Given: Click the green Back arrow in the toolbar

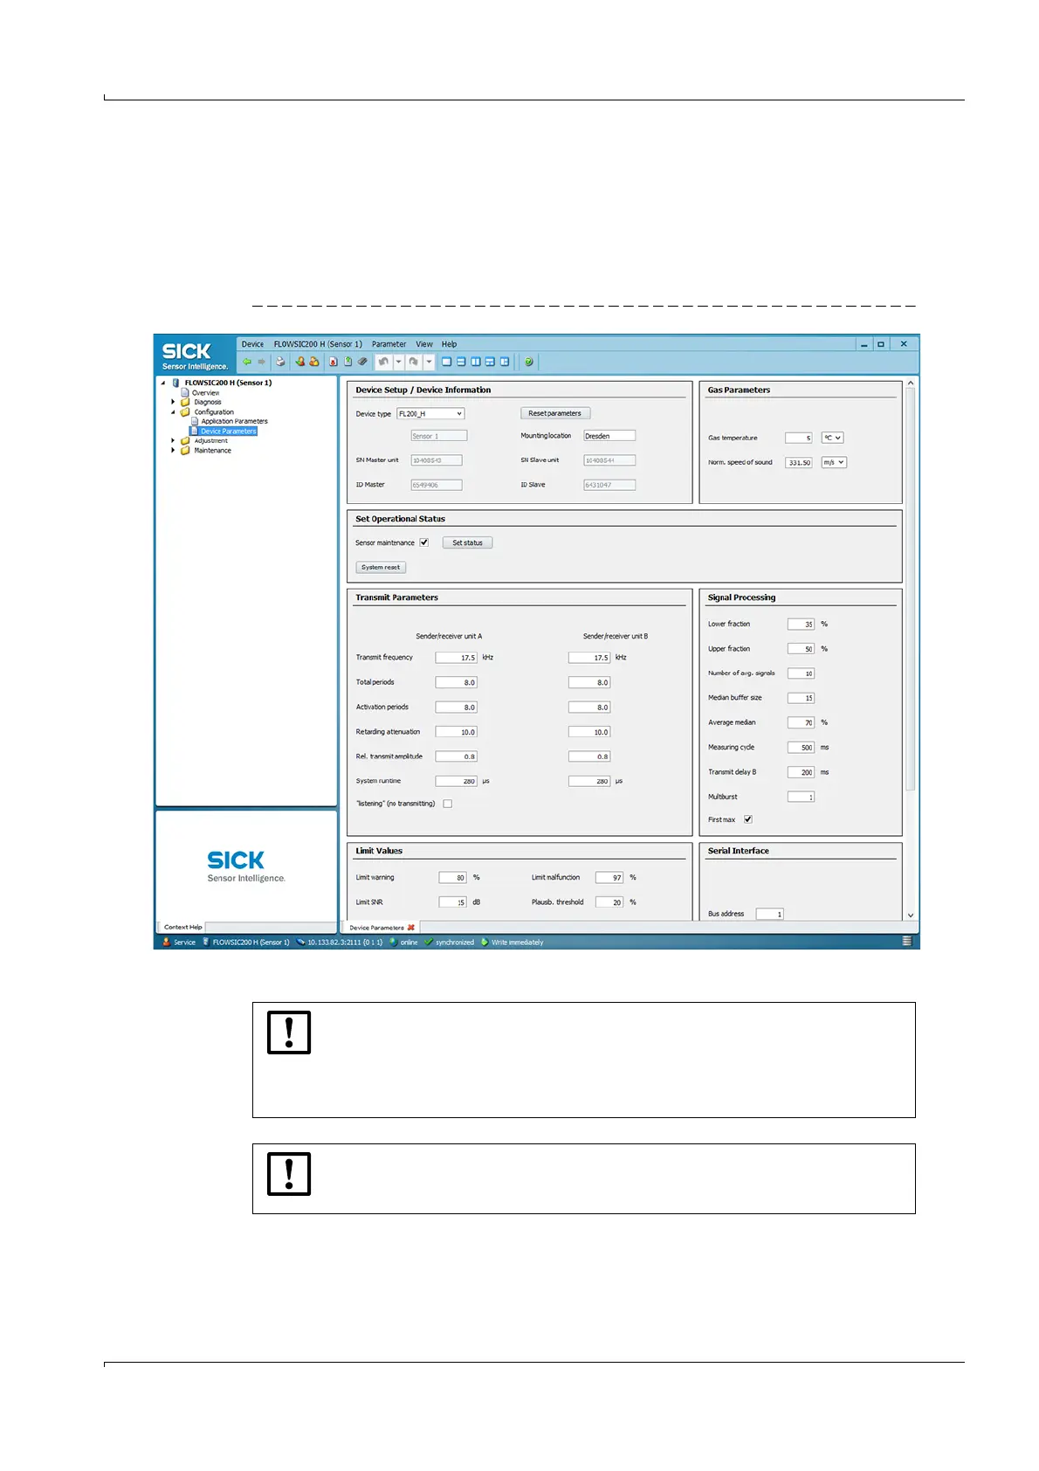Looking at the screenshot, I should point(247,362).
